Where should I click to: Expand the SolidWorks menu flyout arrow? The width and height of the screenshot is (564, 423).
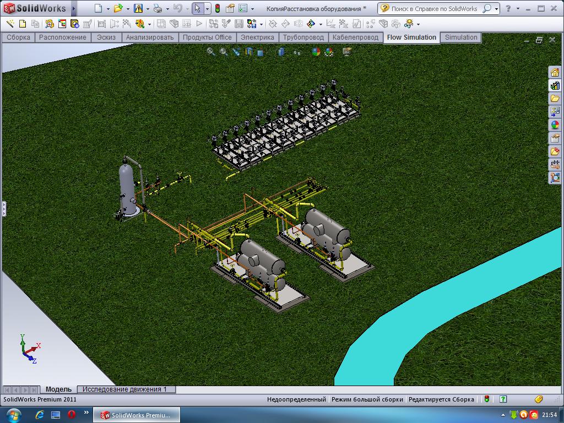click(73, 8)
